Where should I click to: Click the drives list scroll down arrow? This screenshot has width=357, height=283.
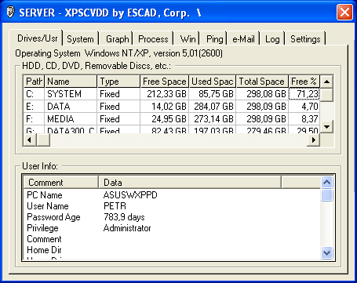pyautogui.click(x=326, y=127)
